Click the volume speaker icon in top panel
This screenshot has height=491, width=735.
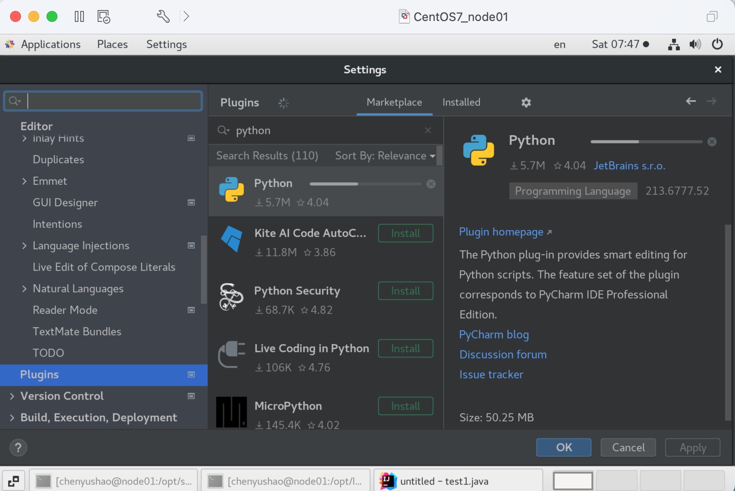point(695,44)
